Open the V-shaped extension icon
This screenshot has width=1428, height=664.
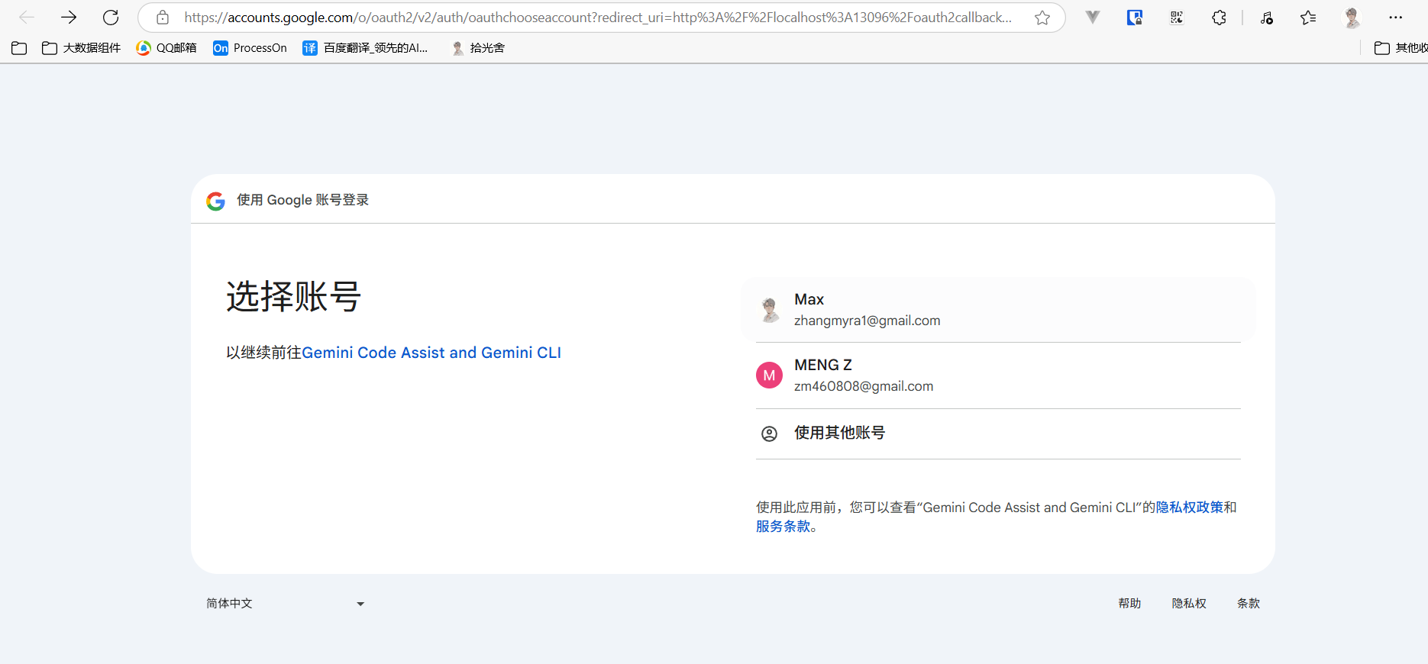pos(1093,18)
